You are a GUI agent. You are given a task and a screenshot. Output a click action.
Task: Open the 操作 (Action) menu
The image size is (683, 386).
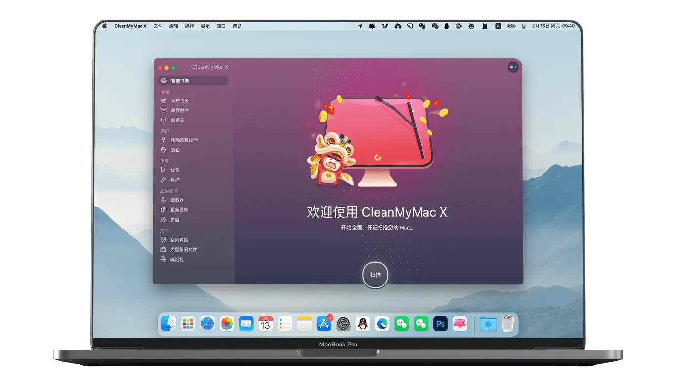pyautogui.click(x=189, y=26)
